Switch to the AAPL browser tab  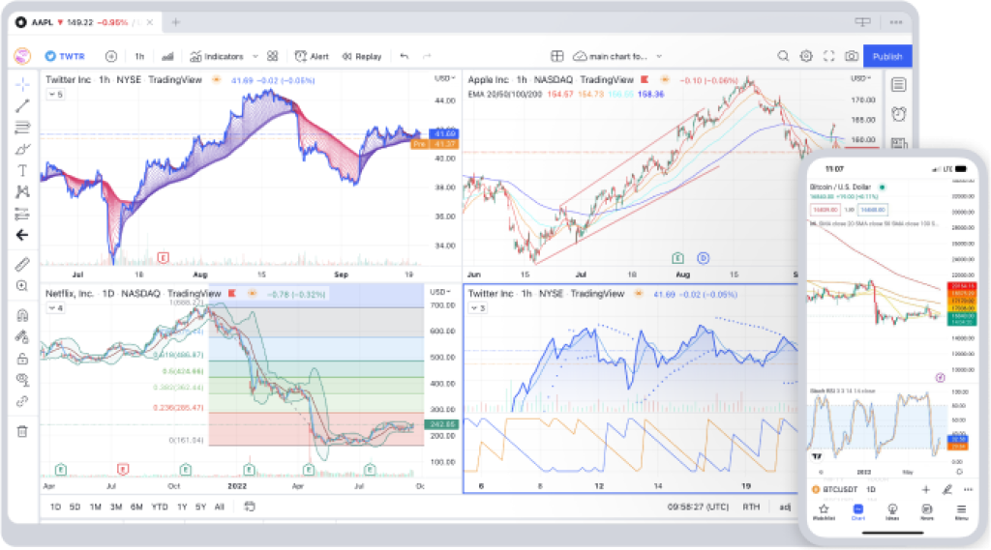click(x=85, y=22)
